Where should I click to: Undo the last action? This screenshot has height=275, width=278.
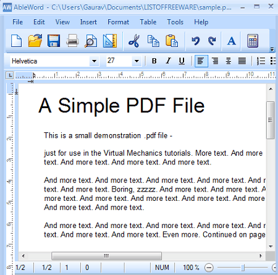(195, 41)
